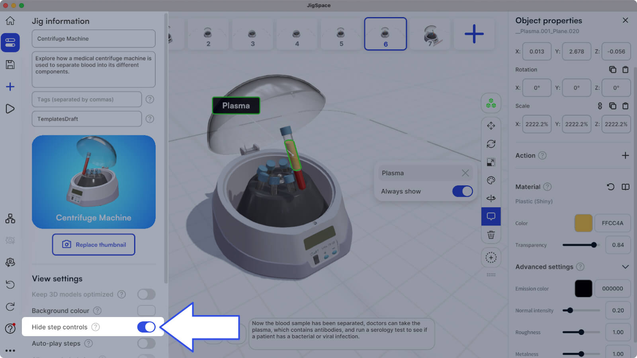Close the Object properties panel
The width and height of the screenshot is (637, 358).
click(625, 20)
